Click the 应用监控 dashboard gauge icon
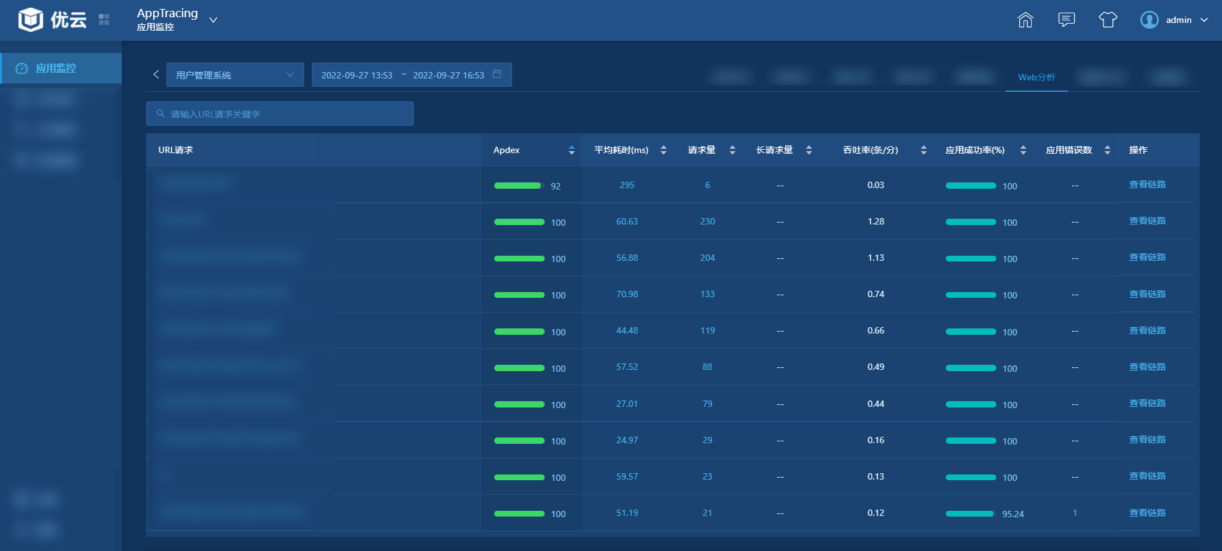Image resolution: width=1222 pixels, height=551 pixels. coord(22,68)
